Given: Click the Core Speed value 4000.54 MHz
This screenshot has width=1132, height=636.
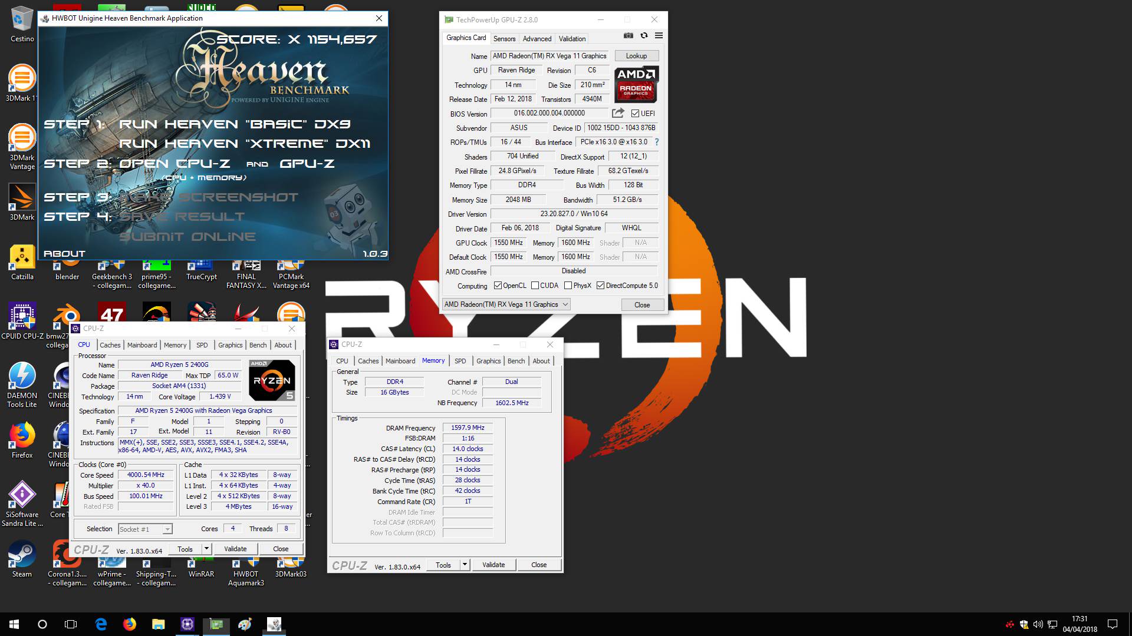Looking at the screenshot, I should [x=146, y=475].
